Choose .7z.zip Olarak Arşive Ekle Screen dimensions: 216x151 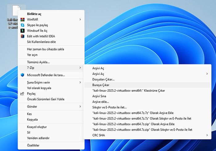pos(147,124)
